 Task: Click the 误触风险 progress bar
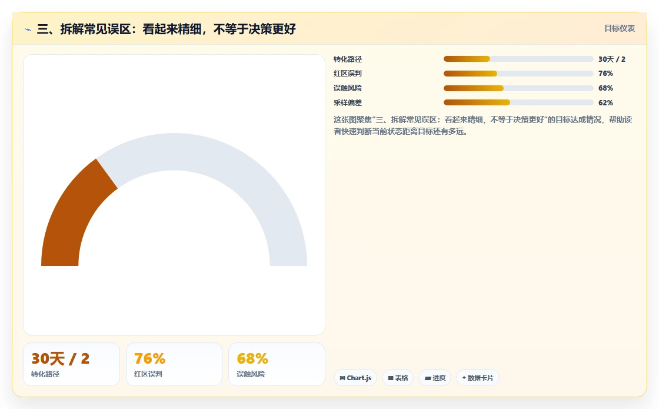point(518,88)
